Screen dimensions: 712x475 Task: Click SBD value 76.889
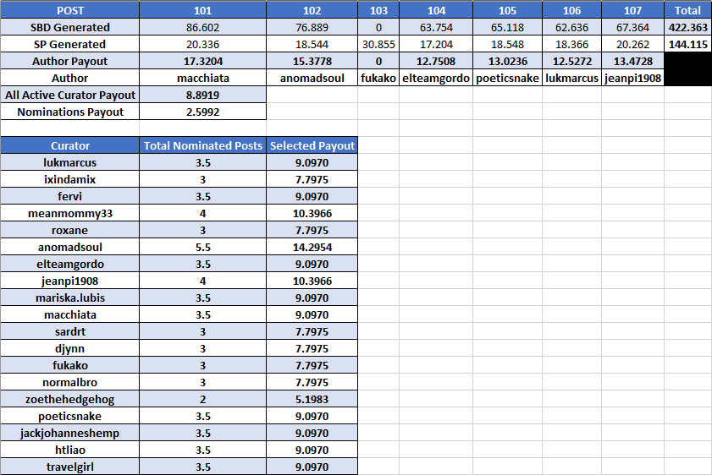[x=312, y=27]
